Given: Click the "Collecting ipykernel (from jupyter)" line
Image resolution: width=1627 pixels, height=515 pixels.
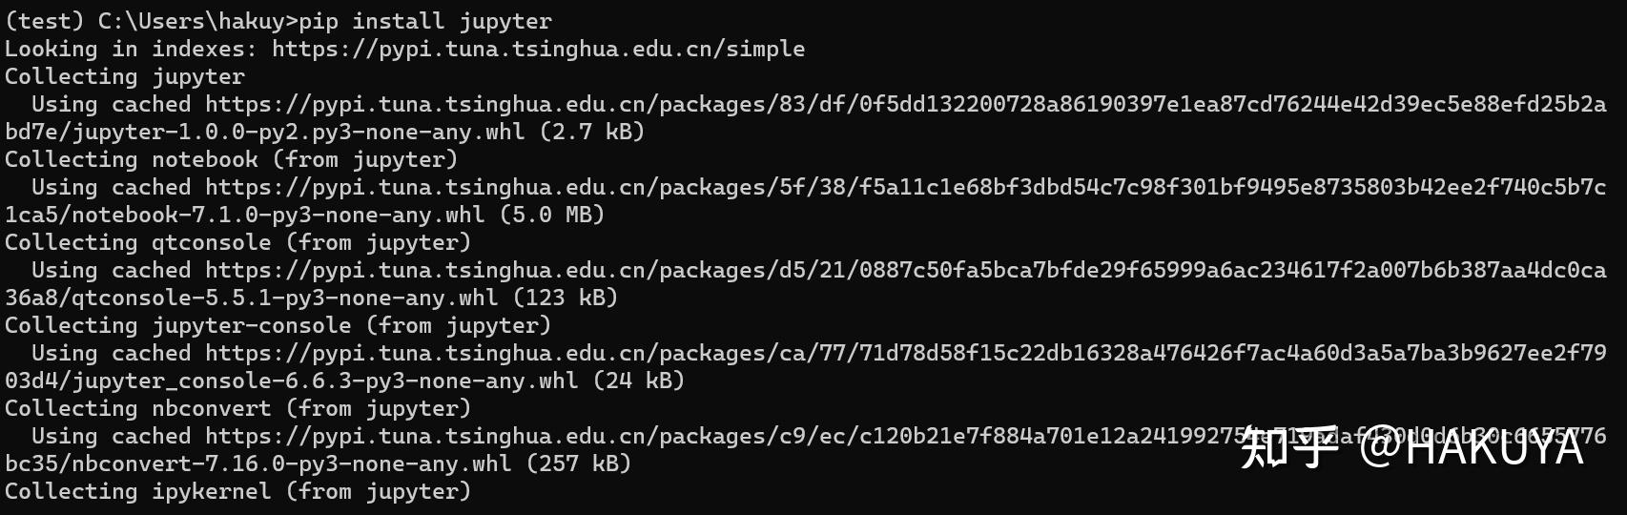Looking at the screenshot, I should point(238,491).
